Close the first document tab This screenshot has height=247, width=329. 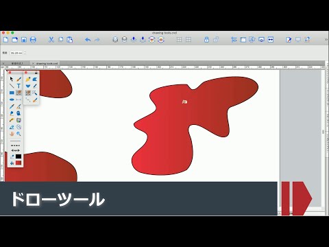3,63
